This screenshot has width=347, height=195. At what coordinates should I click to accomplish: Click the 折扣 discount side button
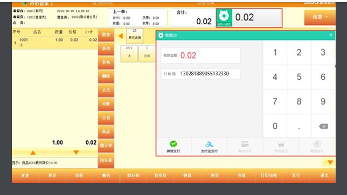(x=106, y=48)
